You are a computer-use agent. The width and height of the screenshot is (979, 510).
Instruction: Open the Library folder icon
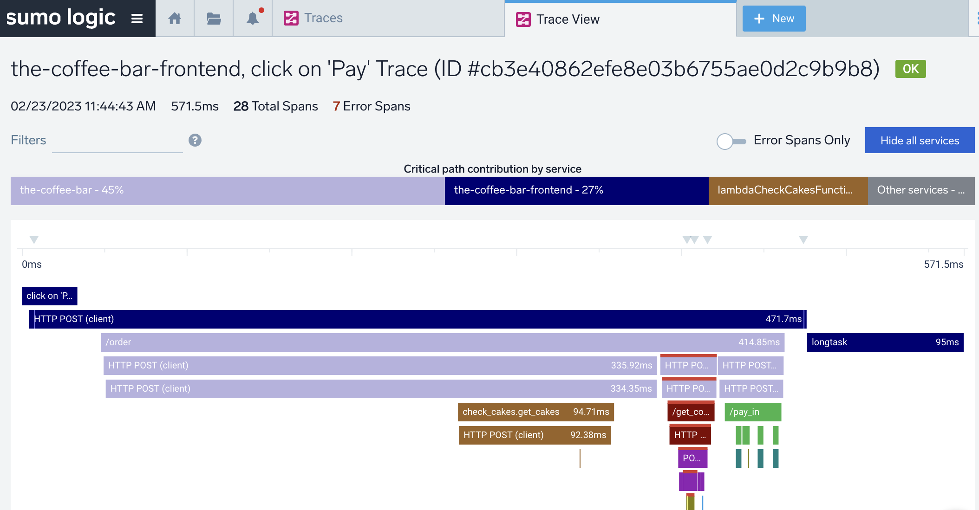pyautogui.click(x=214, y=19)
